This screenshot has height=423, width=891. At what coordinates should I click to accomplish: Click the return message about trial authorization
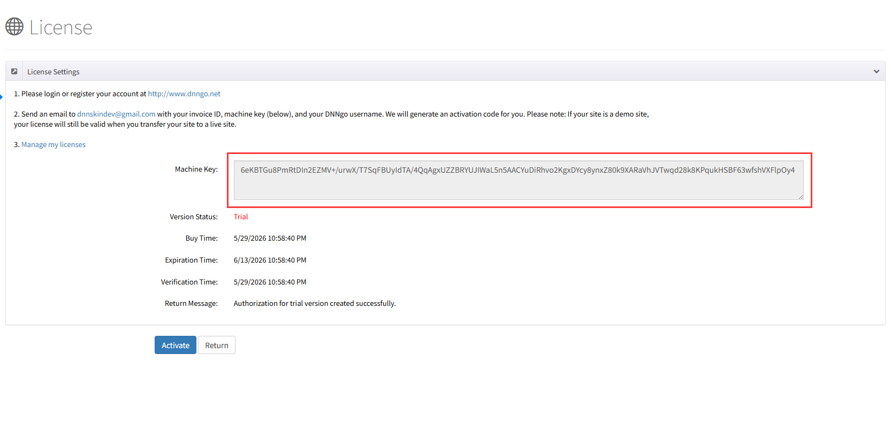click(x=315, y=303)
